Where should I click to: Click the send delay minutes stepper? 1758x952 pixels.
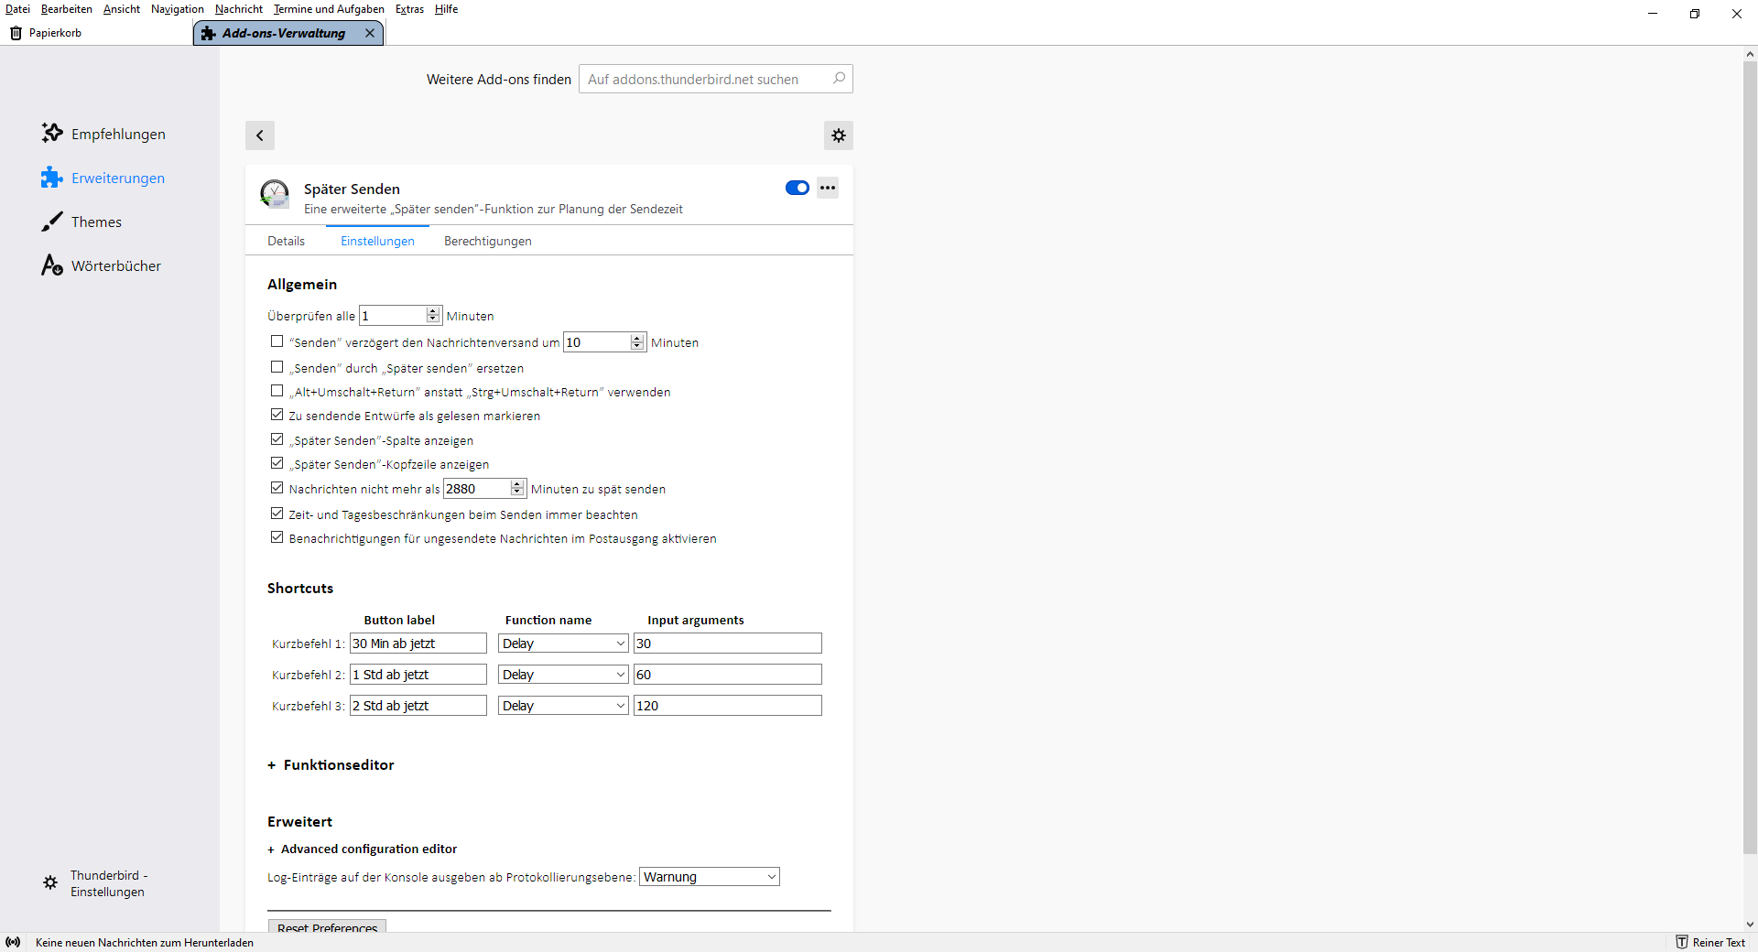(637, 342)
